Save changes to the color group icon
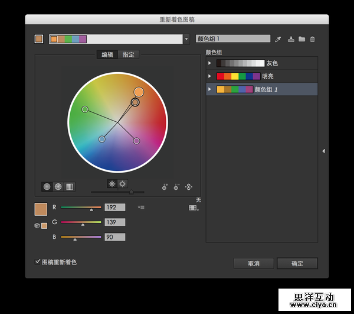Screen dimensions: 354x314 [290, 39]
